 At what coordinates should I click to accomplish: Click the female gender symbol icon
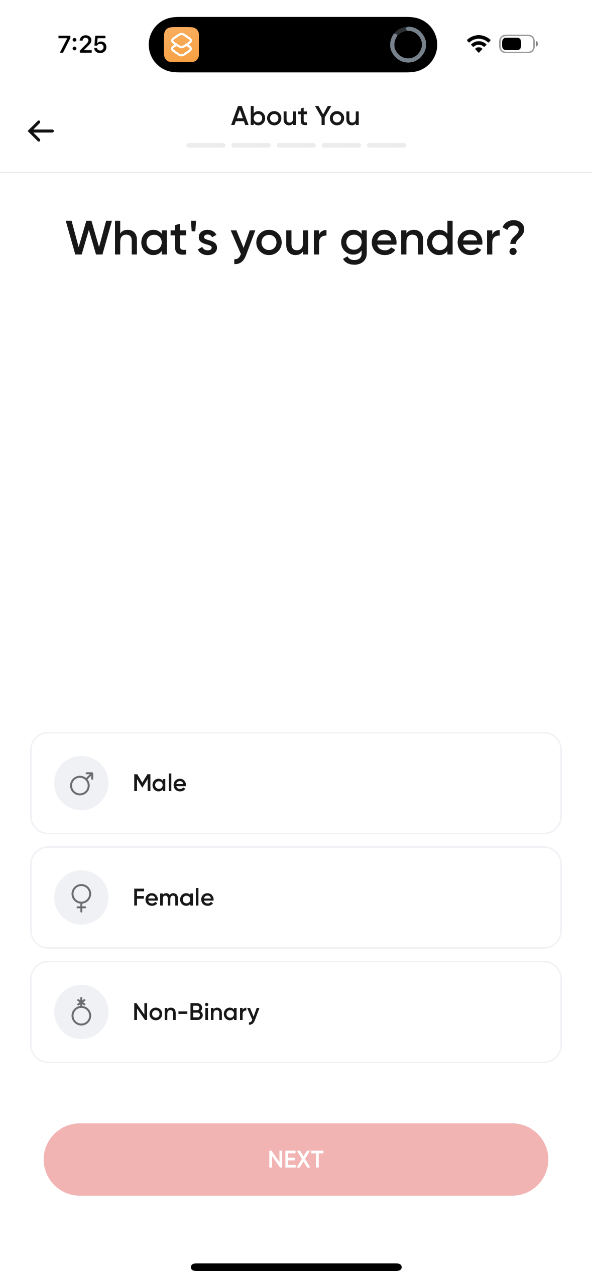81,897
